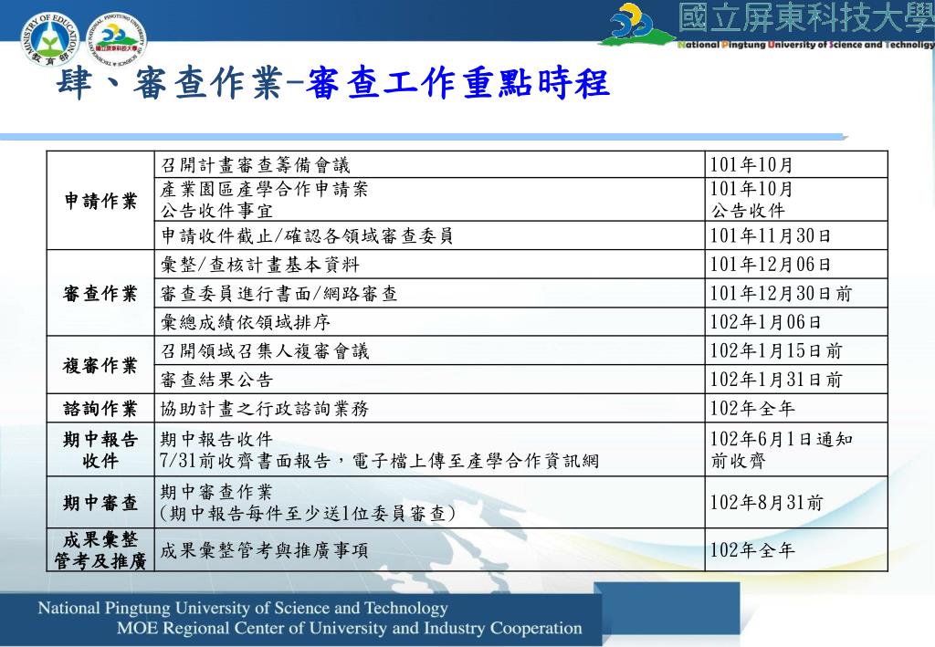Click the date 102年8月31前

(767, 502)
